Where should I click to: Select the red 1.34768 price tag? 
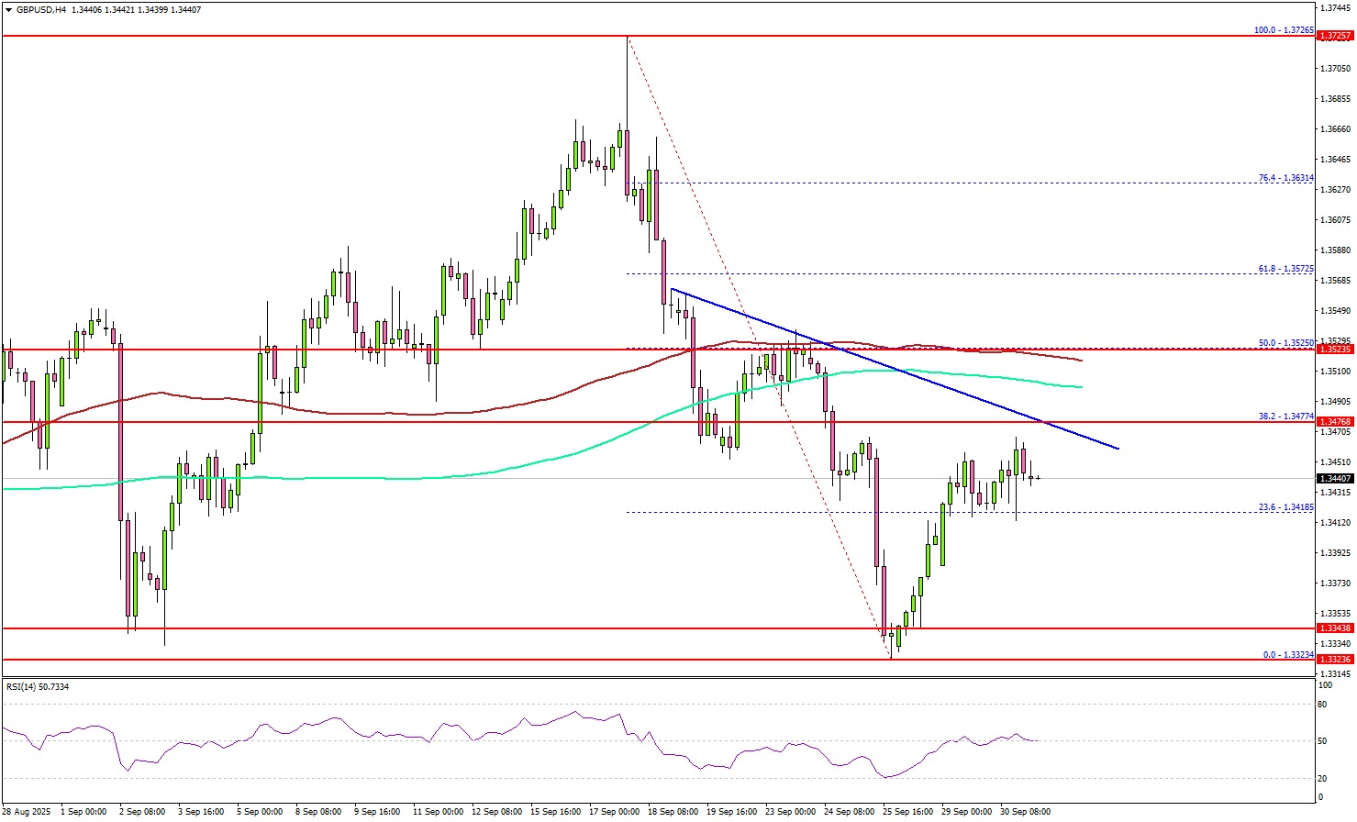point(1334,422)
